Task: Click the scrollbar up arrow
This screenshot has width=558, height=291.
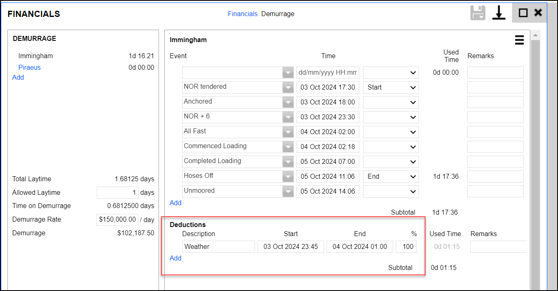Action: click(535, 35)
